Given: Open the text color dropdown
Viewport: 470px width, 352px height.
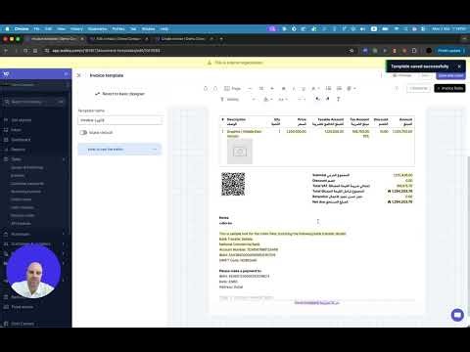Looking at the screenshot, I should 315,88.
